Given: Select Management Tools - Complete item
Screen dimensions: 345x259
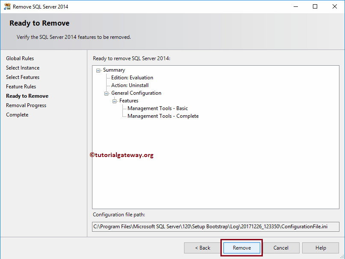Looking at the screenshot, I should (163, 116).
